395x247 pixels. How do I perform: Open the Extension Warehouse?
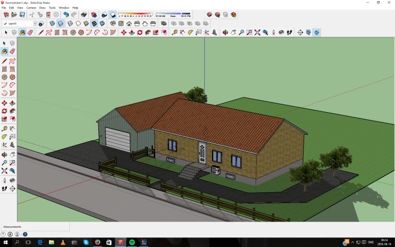coord(234,15)
